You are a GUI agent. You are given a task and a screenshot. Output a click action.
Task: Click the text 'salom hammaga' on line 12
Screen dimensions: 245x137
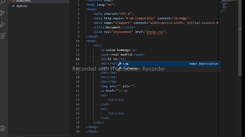(x=118, y=50)
